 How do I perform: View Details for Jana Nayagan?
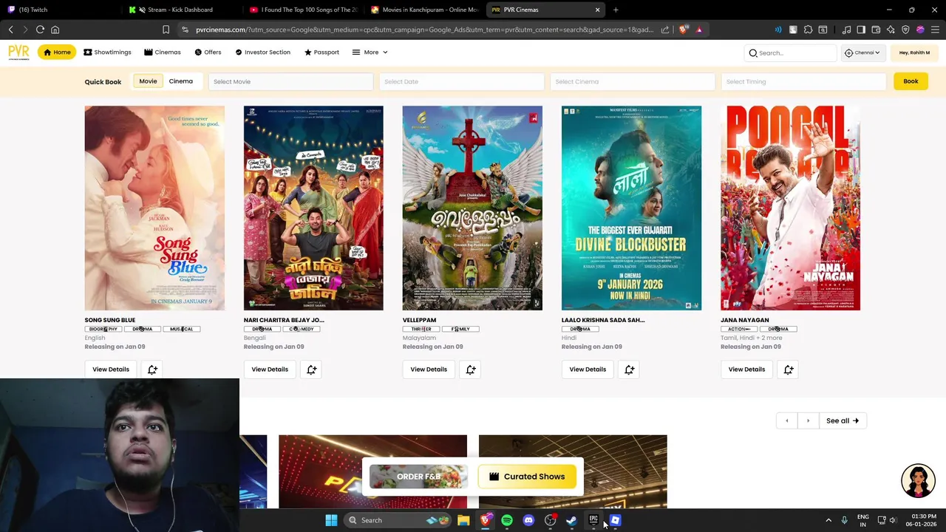click(x=746, y=369)
